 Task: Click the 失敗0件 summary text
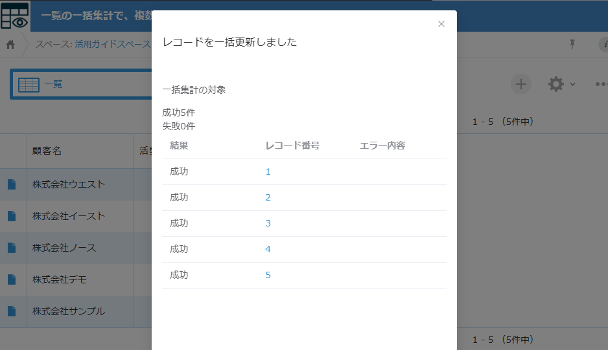coord(179,126)
